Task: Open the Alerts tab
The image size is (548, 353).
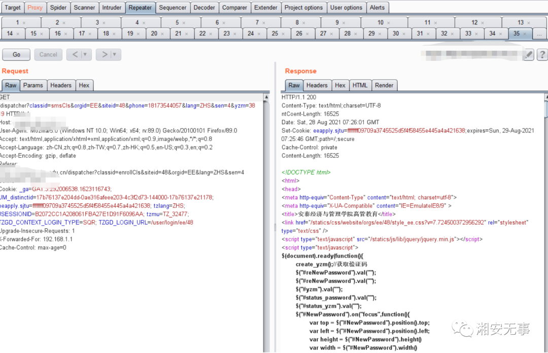Action: pos(377,7)
